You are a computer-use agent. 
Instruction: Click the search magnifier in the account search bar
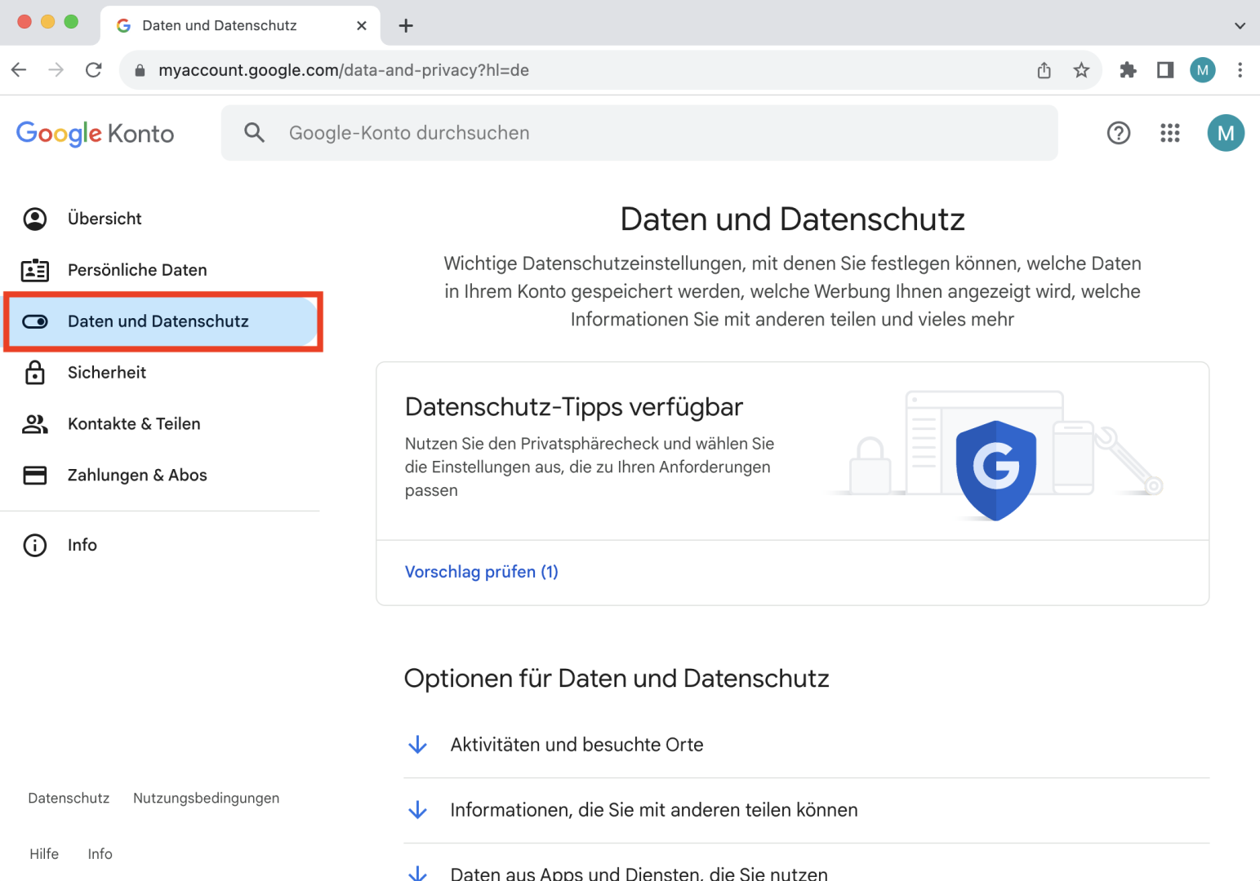tap(254, 132)
